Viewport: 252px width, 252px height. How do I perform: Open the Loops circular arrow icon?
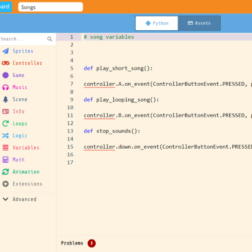pyautogui.click(x=6, y=123)
